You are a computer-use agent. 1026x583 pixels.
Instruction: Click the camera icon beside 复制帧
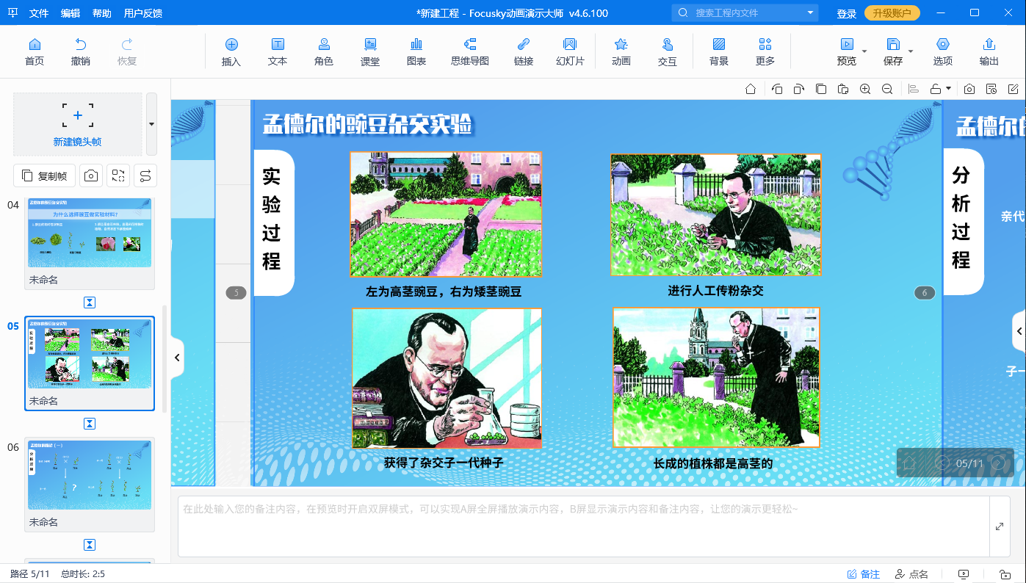click(x=90, y=175)
